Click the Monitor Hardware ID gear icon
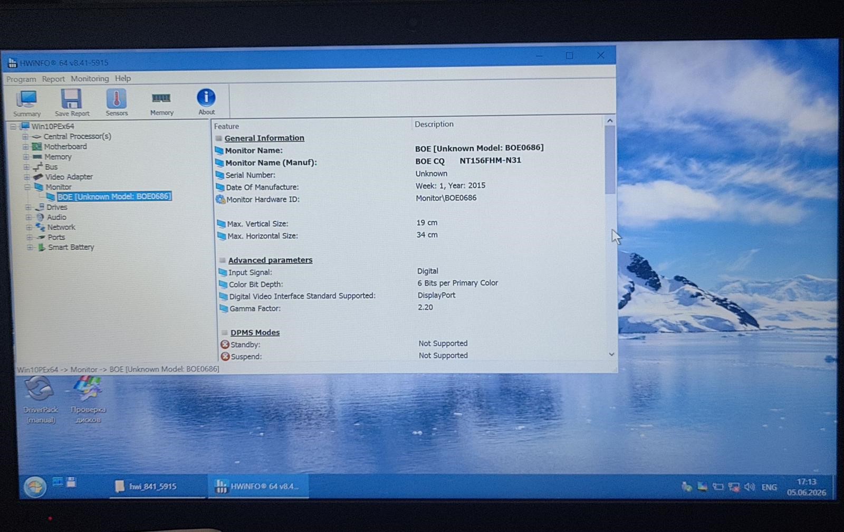The height and width of the screenshot is (532, 844). click(x=220, y=199)
